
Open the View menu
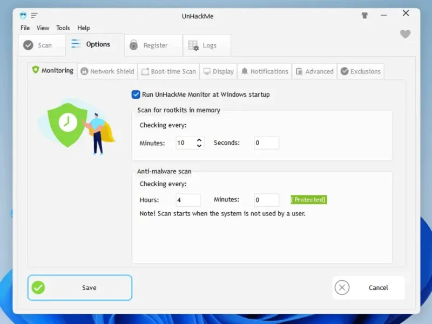[43, 28]
